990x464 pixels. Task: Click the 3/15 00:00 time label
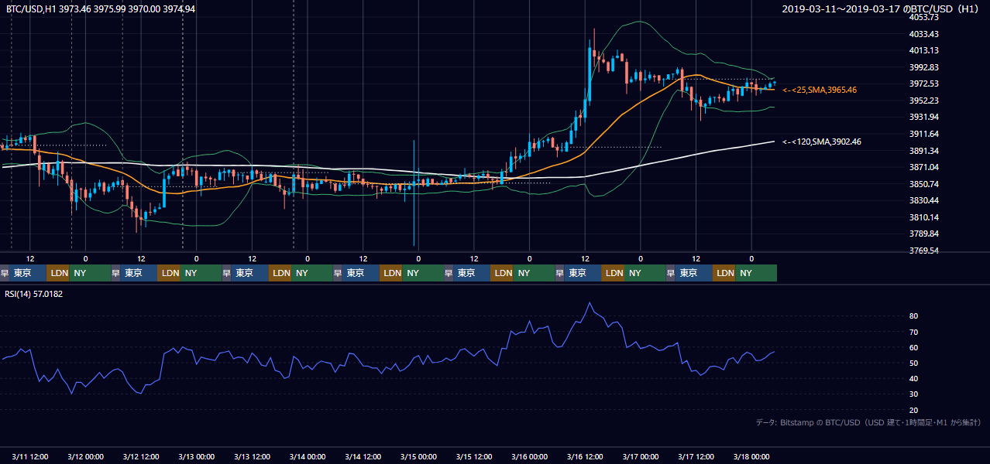(x=418, y=456)
